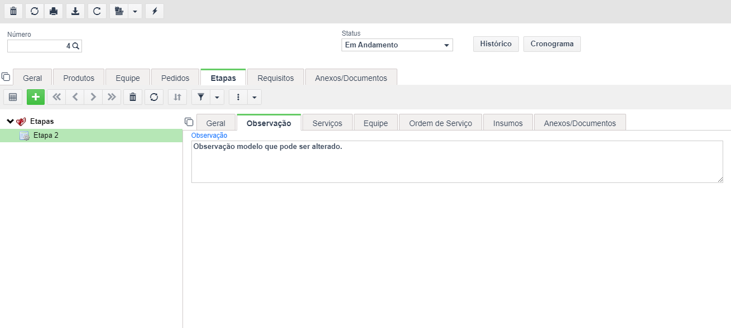Add a new etapa with green plus button
Image resolution: width=731 pixels, height=328 pixels.
(36, 97)
